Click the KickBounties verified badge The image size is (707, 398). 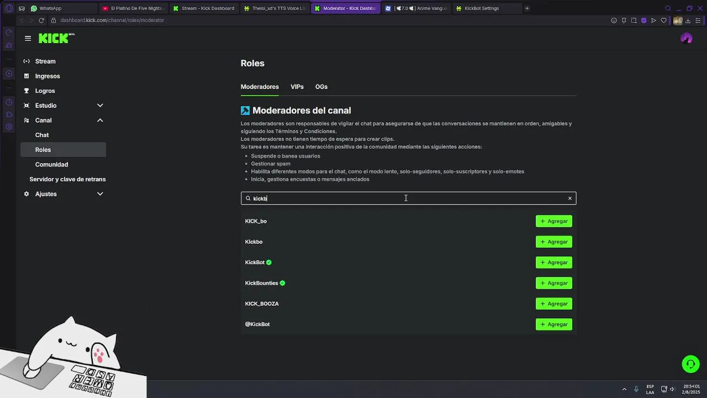pos(282,283)
